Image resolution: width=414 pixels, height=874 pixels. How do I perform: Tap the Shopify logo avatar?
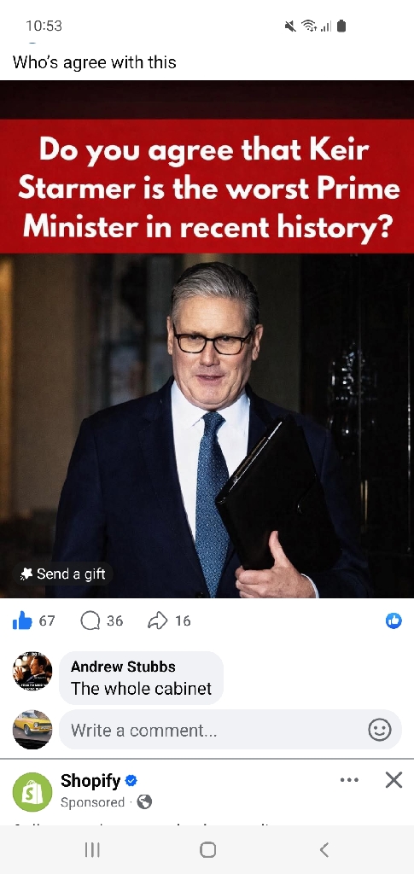32,791
